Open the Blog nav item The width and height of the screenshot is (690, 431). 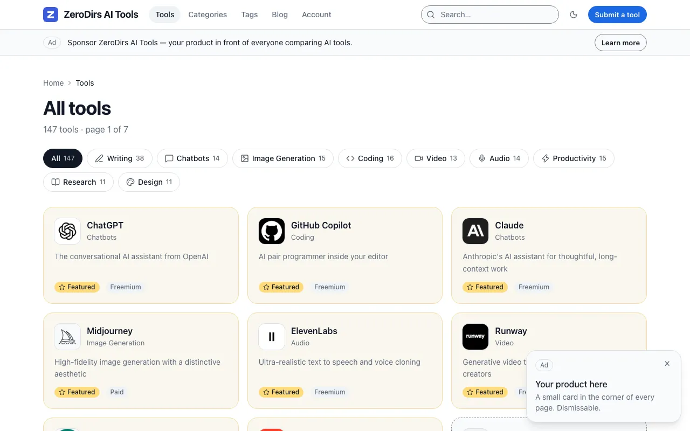280,15
